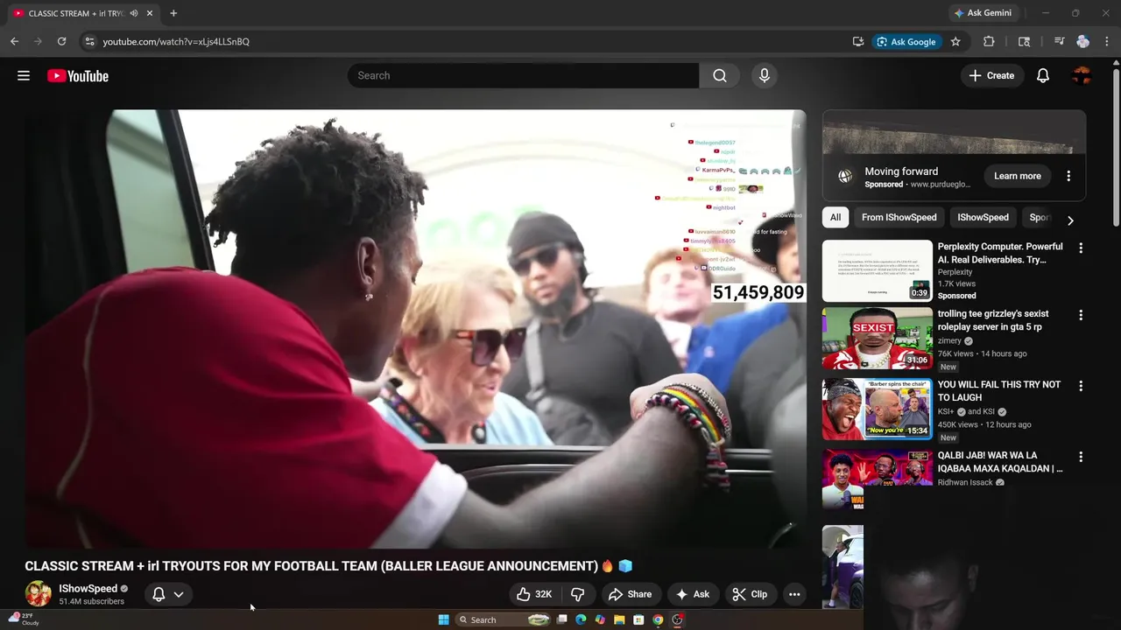
Task: Focus the YouTube search box
Action: (x=523, y=76)
